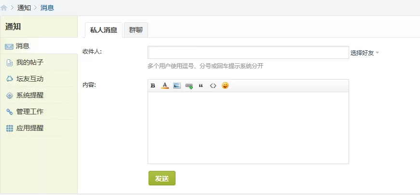Switch to the 私人消息 tab
This screenshot has height=195, width=420.
tap(104, 30)
